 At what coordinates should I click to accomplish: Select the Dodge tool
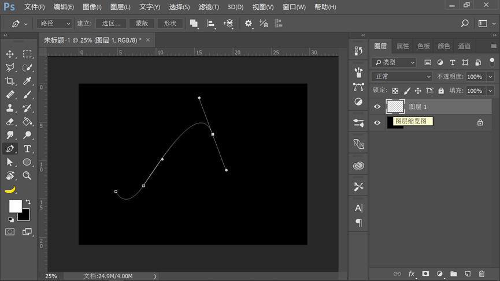click(27, 135)
